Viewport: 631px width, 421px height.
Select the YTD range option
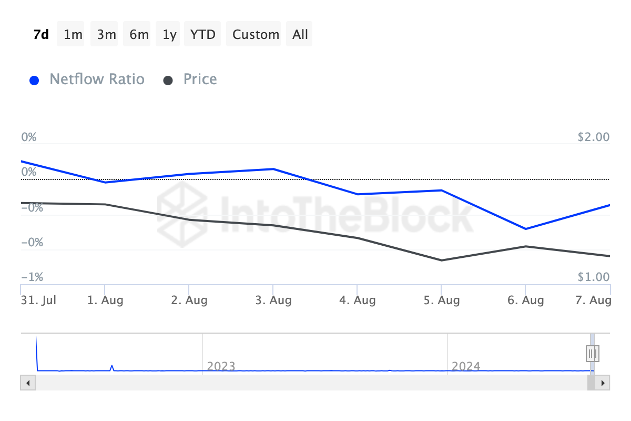coord(202,34)
